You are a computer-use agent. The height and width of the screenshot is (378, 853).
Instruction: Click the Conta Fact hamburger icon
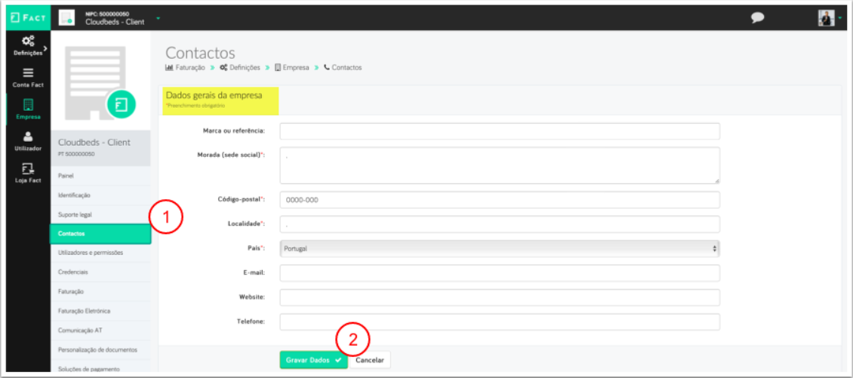click(27, 73)
